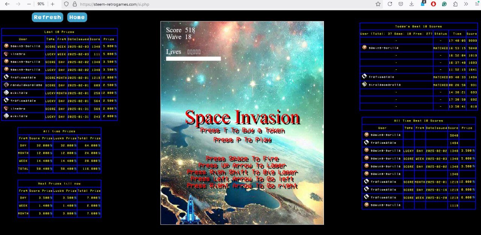The height and width of the screenshot is (235, 481).
Task: Click the top score 9999 in Today's table
Action: 472,41
